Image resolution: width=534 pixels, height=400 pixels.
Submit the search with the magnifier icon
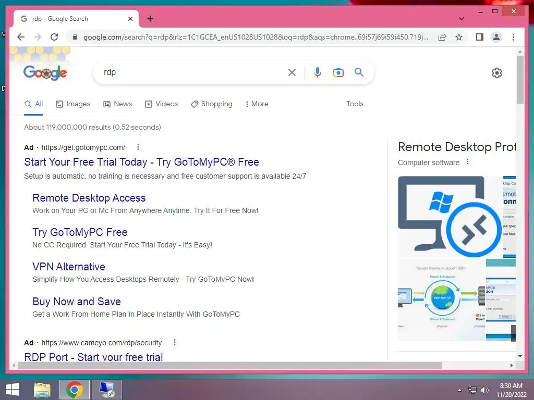(359, 72)
